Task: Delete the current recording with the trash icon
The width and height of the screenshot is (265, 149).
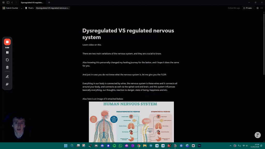Action: click(7, 67)
